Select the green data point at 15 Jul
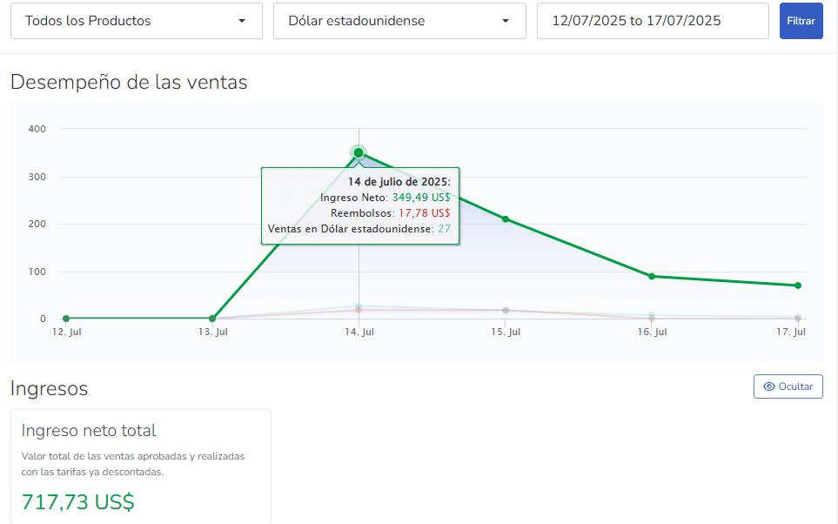Image resolution: width=838 pixels, height=524 pixels. [x=505, y=218]
